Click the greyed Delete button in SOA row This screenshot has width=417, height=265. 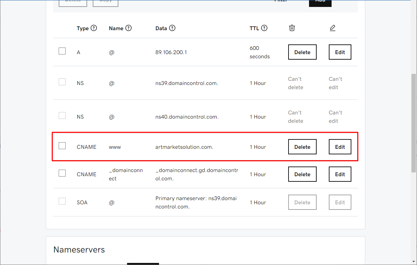pos(302,202)
